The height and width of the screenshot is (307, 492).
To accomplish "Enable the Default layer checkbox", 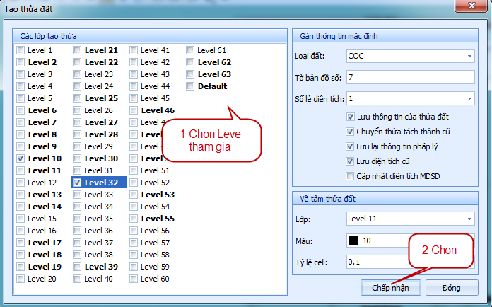I will (190, 86).
